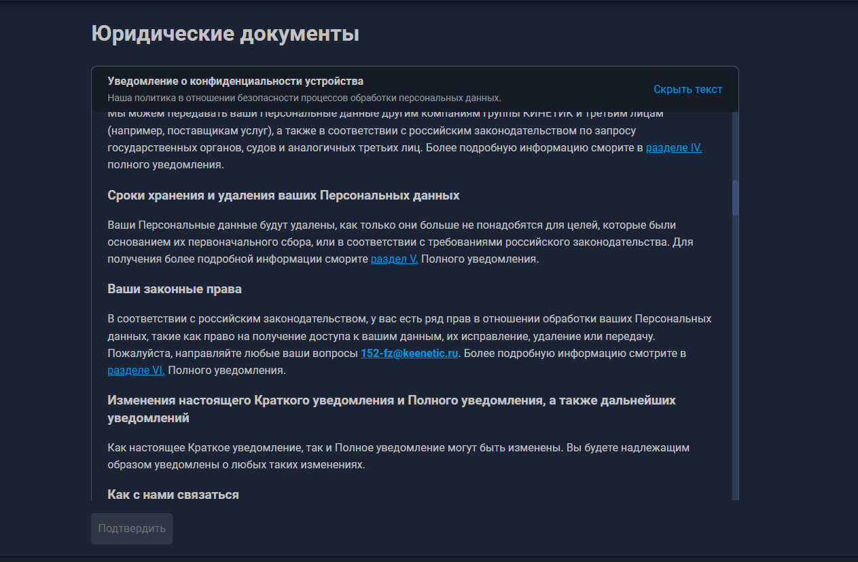858x562 pixels.
Task: Click the Сроки хранения и удаления heading
Action: [x=283, y=195]
